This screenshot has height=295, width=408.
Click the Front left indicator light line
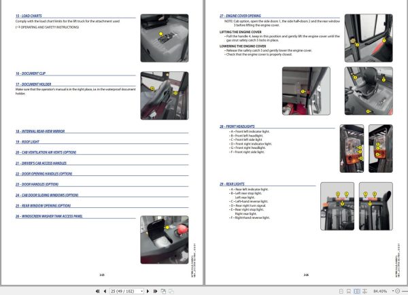pyautogui.click(x=250, y=132)
